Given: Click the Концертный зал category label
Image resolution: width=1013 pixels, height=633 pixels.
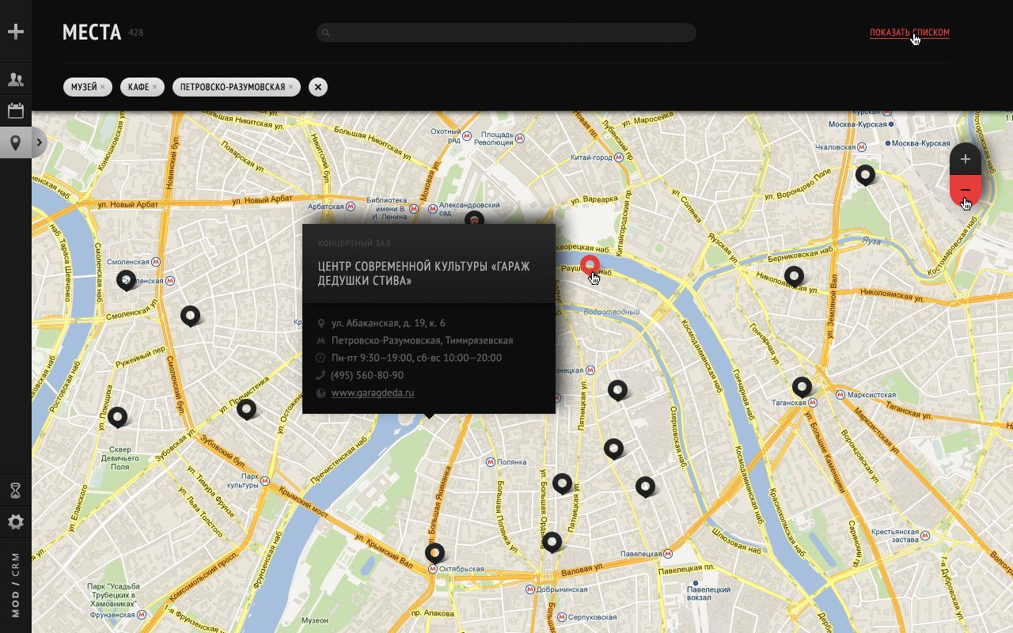Looking at the screenshot, I should coord(355,243).
